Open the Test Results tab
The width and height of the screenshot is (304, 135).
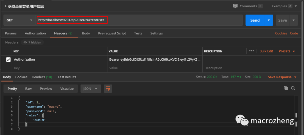[67, 77]
